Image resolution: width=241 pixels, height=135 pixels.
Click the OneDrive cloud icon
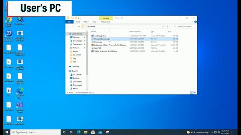(x=70, y=66)
